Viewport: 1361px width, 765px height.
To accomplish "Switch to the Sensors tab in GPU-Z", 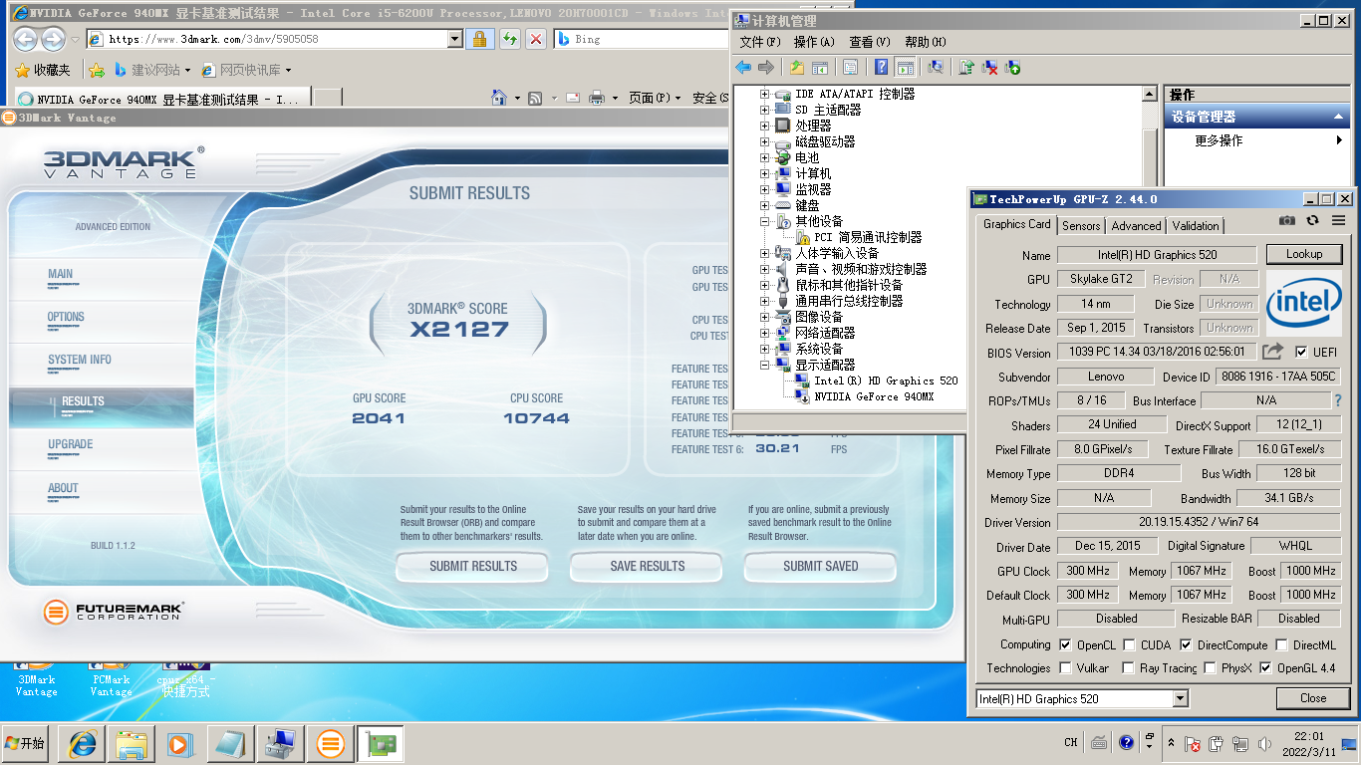I will 1081,226.
